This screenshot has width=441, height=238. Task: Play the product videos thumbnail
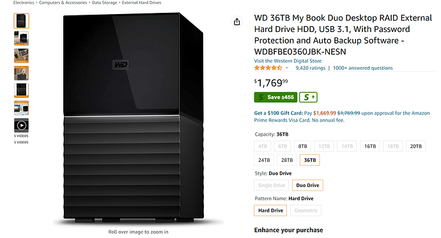click(21, 125)
